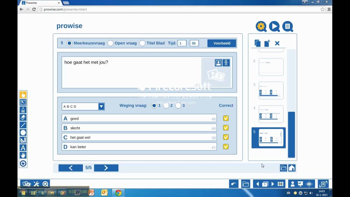The image size is (350, 197).
Task: Duplicate the slide using the copy pages icon
Action: point(257,43)
